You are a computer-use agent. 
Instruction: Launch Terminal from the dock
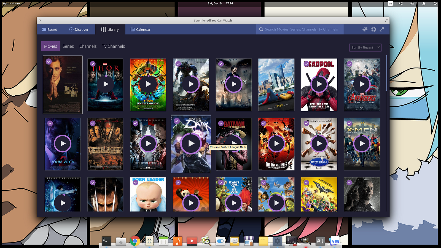click(106, 241)
